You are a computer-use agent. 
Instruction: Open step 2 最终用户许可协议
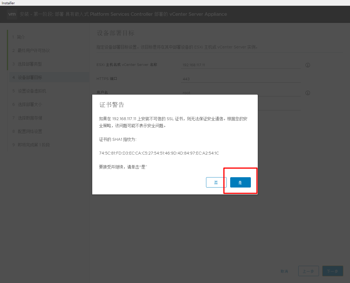pos(34,50)
